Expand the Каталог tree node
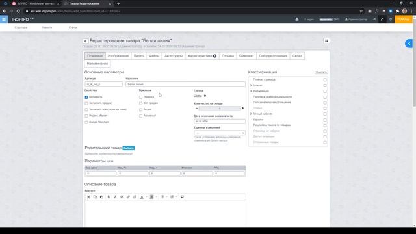 [x=251, y=85]
